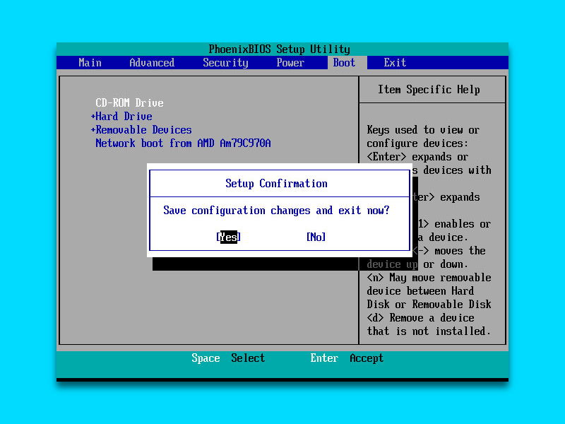Click '<d> Remove a device' help line
The image size is (565, 424).
pos(420,318)
